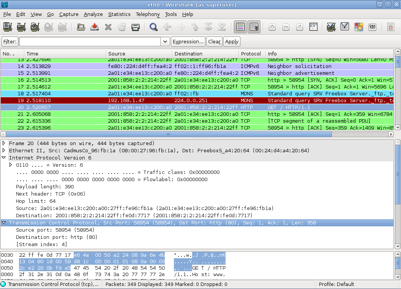Click packet list vertical scrollbar down arrow
This screenshot has height=289, width=401.
(x=398, y=127)
